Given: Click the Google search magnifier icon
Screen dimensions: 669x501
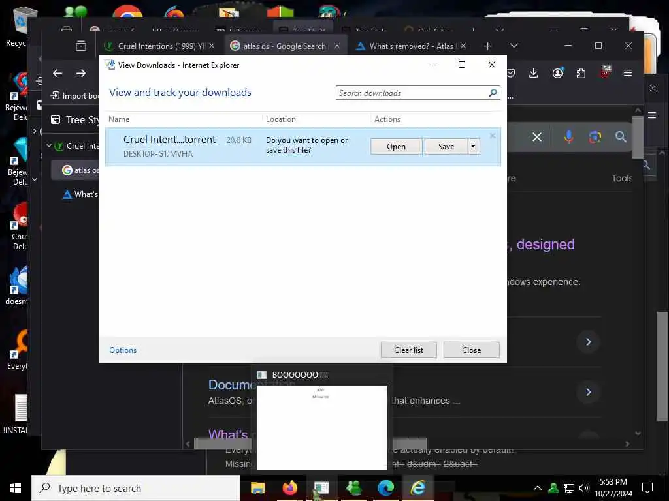Looking at the screenshot, I should point(621,137).
